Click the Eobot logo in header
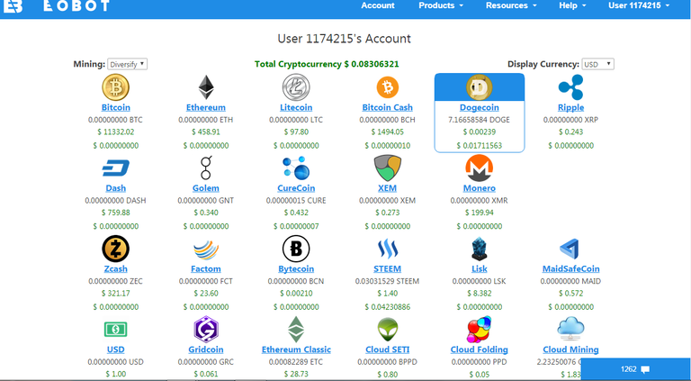 coord(55,5)
